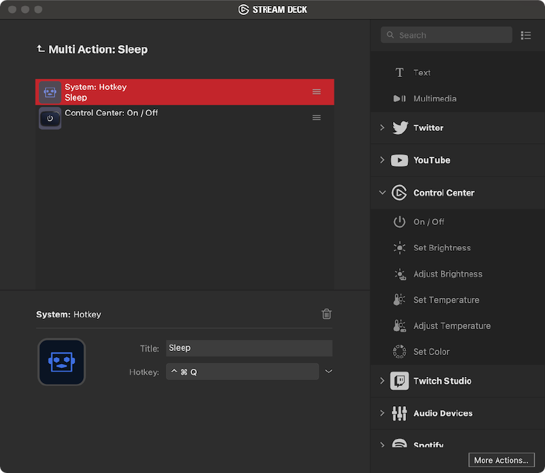Image resolution: width=545 pixels, height=473 pixels.
Task: Click the back arrow beside Multi Action: Sleep
Action: point(41,48)
